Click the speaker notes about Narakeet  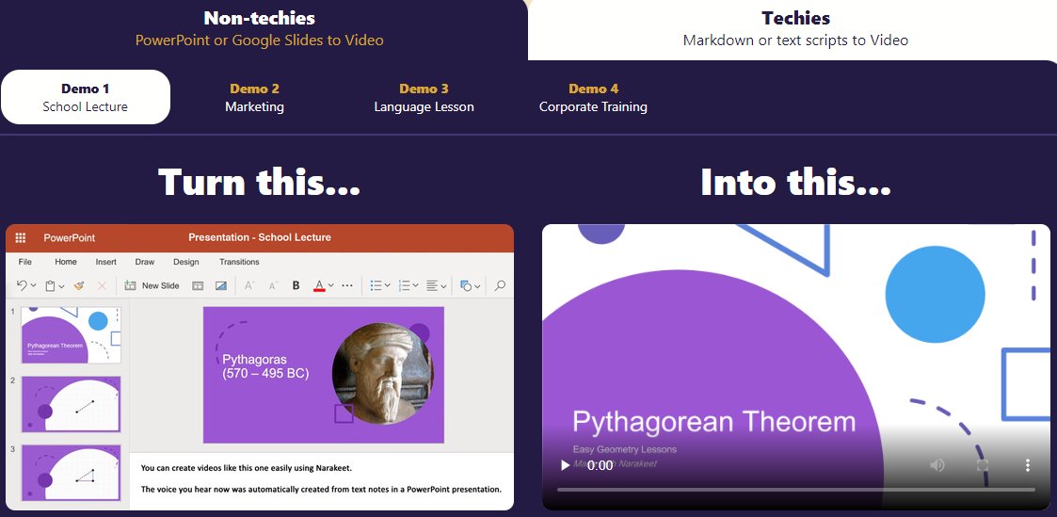click(321, 477)
